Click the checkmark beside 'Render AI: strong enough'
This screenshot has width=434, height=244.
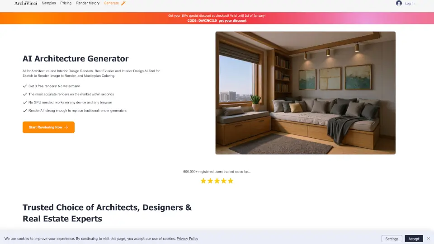click(x=24, y=110)
